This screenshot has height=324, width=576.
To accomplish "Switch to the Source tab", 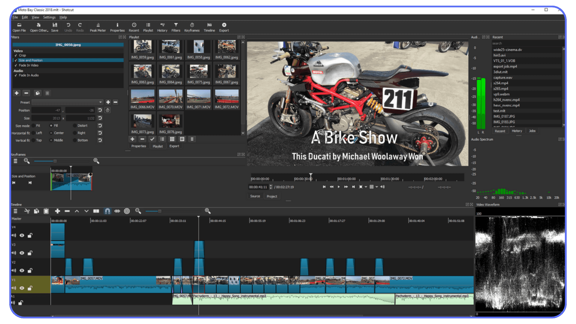I will point(255,196).
